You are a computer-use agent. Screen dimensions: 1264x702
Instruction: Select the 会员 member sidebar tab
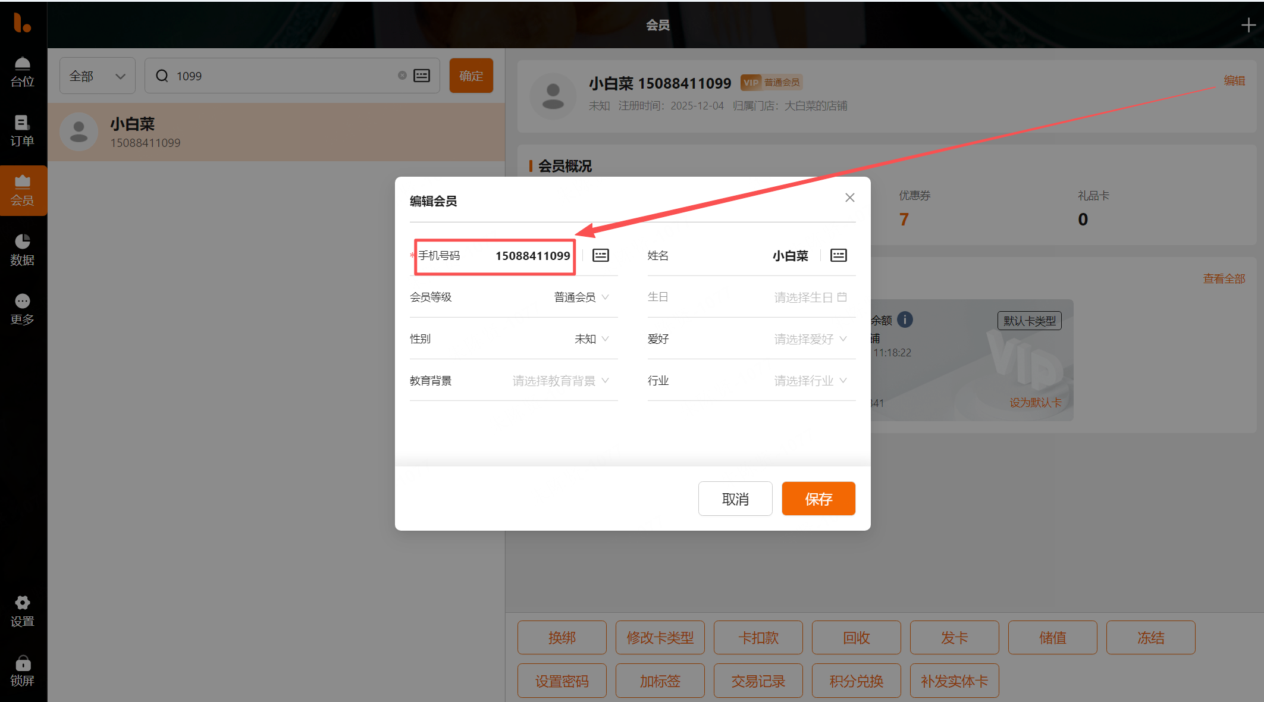[x=23, y=190]
